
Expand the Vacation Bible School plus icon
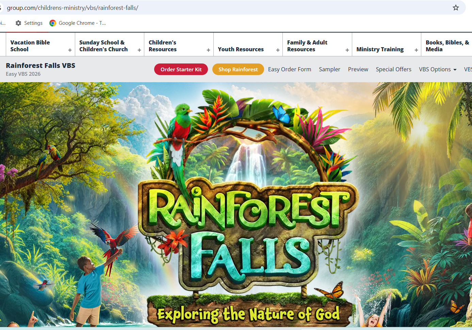[x=70, y=50]
